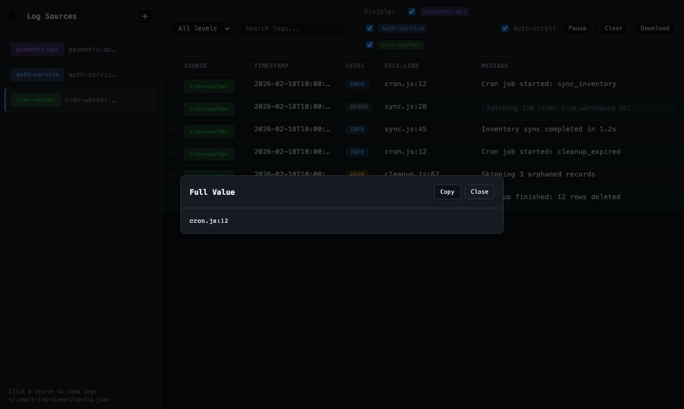684x409 pixels.
Task: Close the Full Value dialog
Action: (x=479, y=192)
